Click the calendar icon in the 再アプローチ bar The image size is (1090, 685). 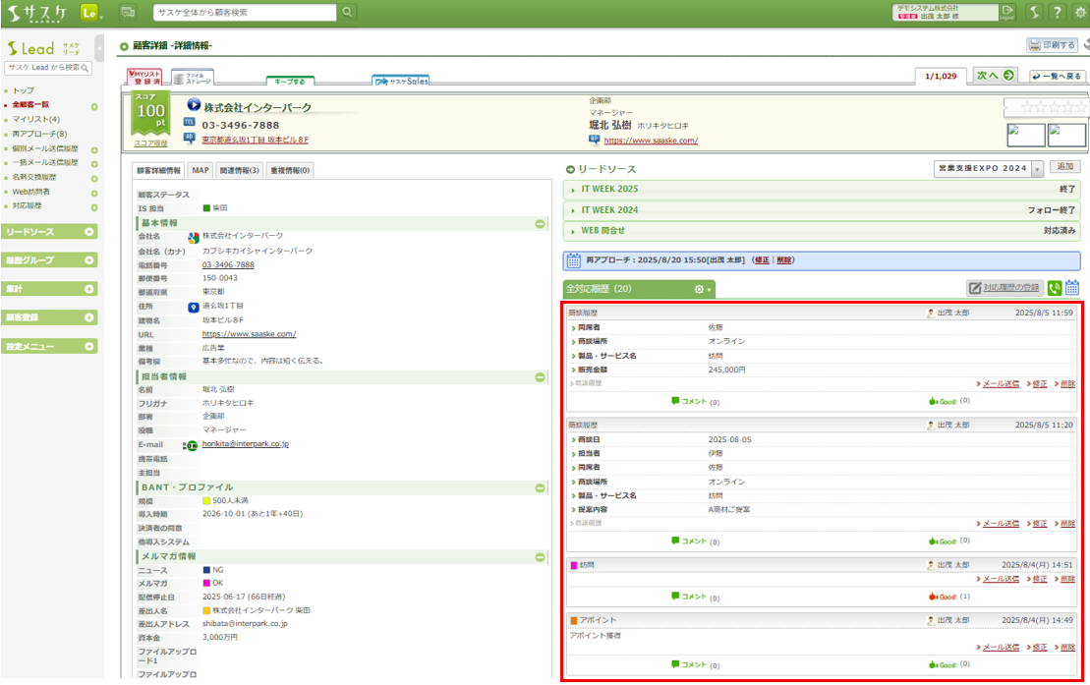573,260
